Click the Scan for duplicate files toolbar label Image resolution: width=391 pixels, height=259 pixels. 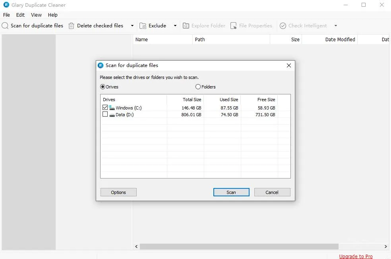[37, 26]
